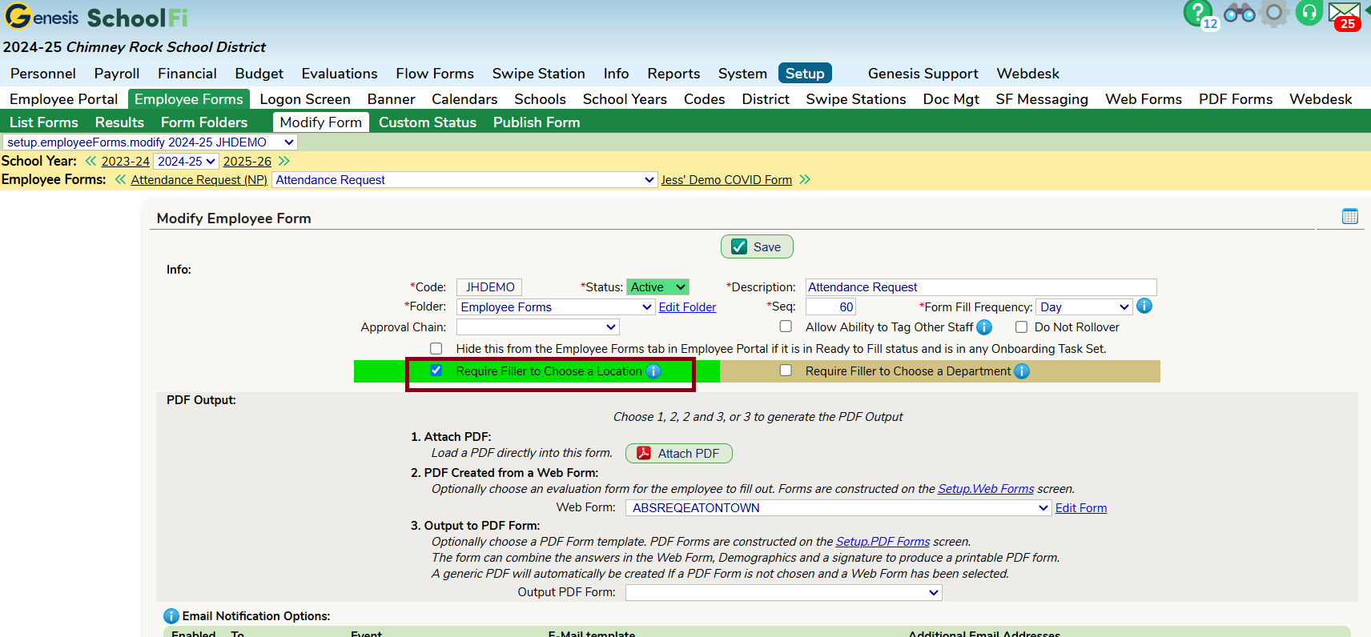Click the Attach PDF button
Screen dimensions: 1371x637
point(679,454)
